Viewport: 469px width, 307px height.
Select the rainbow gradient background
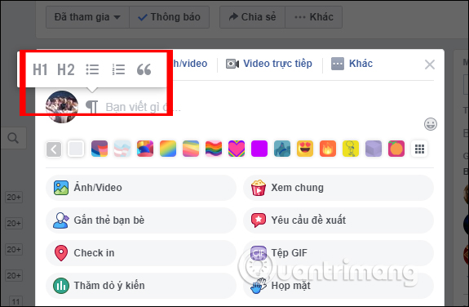[x=168, y=149]
